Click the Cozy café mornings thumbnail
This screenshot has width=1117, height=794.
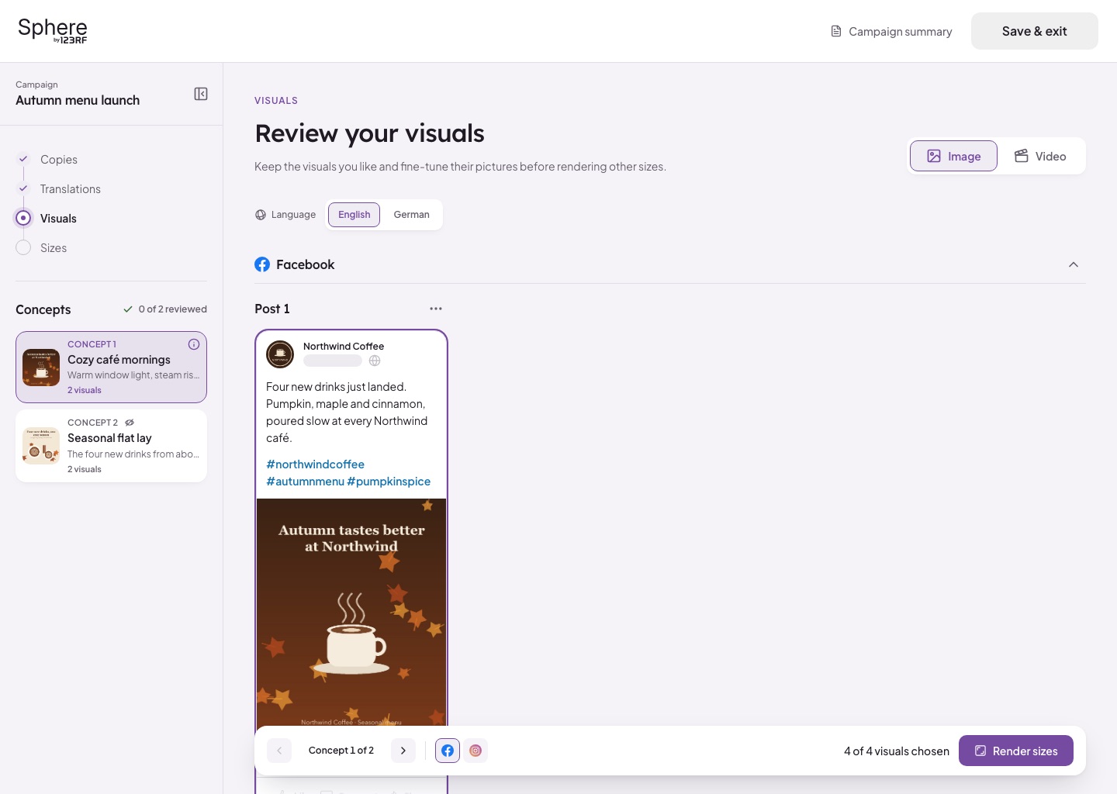point(41,368)
